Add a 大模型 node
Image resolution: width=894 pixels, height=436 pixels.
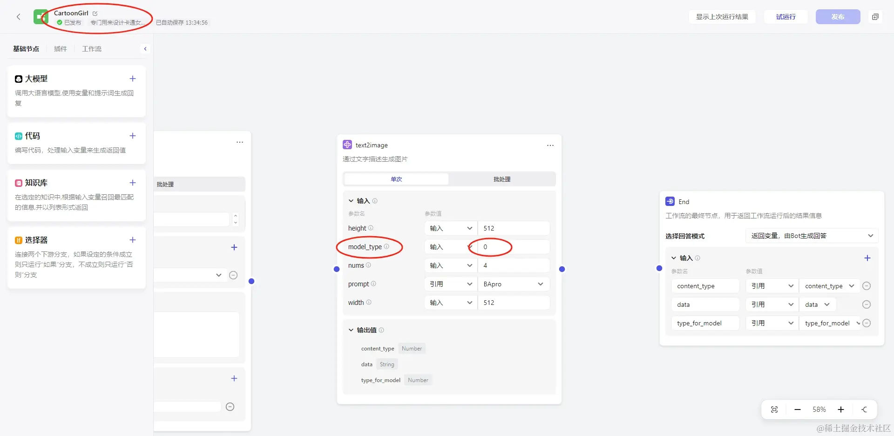pos(133,79)
